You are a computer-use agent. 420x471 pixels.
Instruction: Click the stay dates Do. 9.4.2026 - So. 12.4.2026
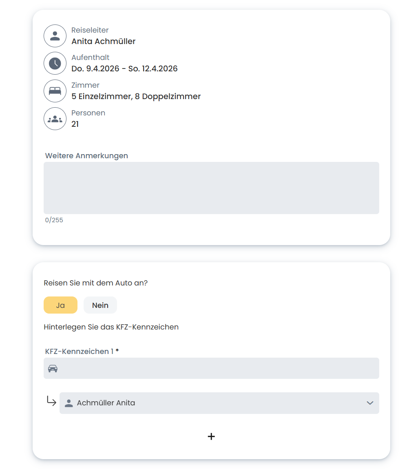(x=124, y=69)
